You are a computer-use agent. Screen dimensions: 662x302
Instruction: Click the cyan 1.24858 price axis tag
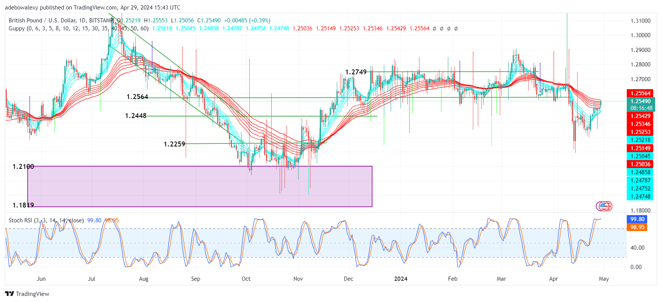coord(640,172)
